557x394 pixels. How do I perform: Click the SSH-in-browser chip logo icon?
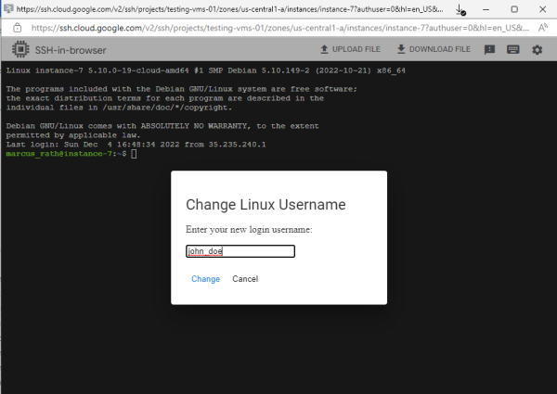tap(20, 49)
